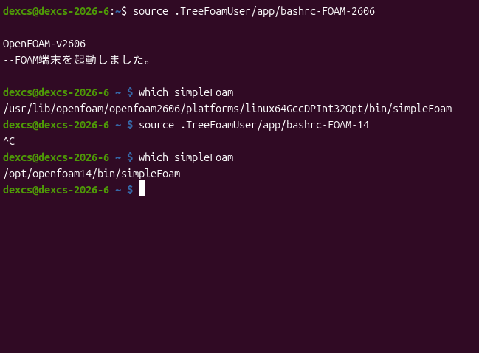Click the last 'dexcs@dexcs-2026-6' prompt

tap(56, 190)
